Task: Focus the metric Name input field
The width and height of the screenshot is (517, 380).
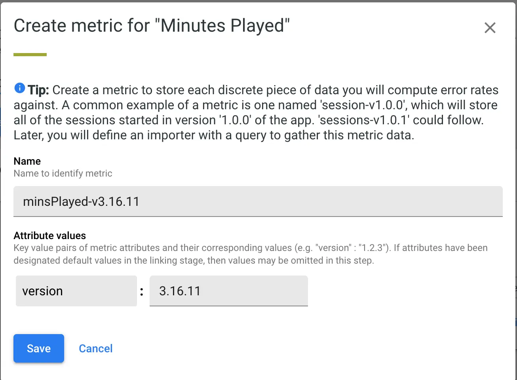Action: 258,201
